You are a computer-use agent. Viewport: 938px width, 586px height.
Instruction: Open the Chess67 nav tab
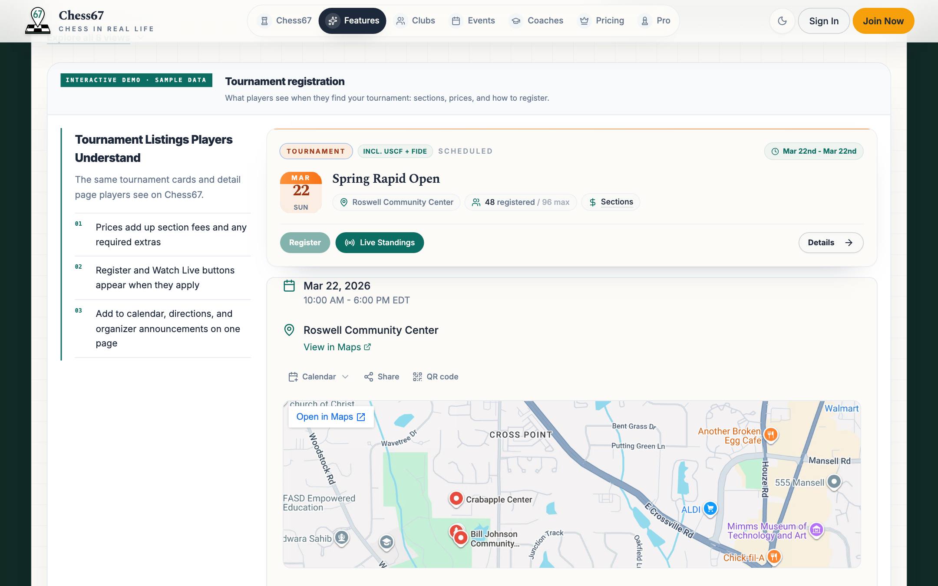pyautogui.click(x=285, y=20)
